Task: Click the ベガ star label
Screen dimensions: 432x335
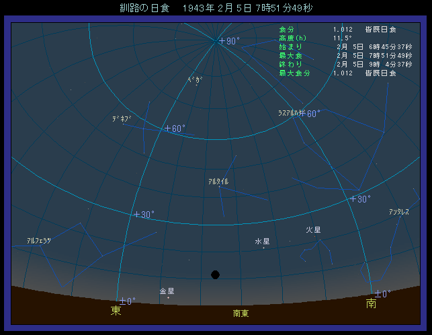Action: click(x=194, y=79)
